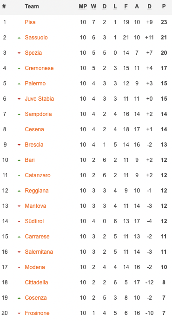
Task: Open the Catanzaro team link
Action: click(x=38, y=175)
